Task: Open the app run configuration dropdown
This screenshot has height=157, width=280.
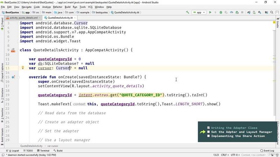Action: pyautogui.click(x=199, y=12)
